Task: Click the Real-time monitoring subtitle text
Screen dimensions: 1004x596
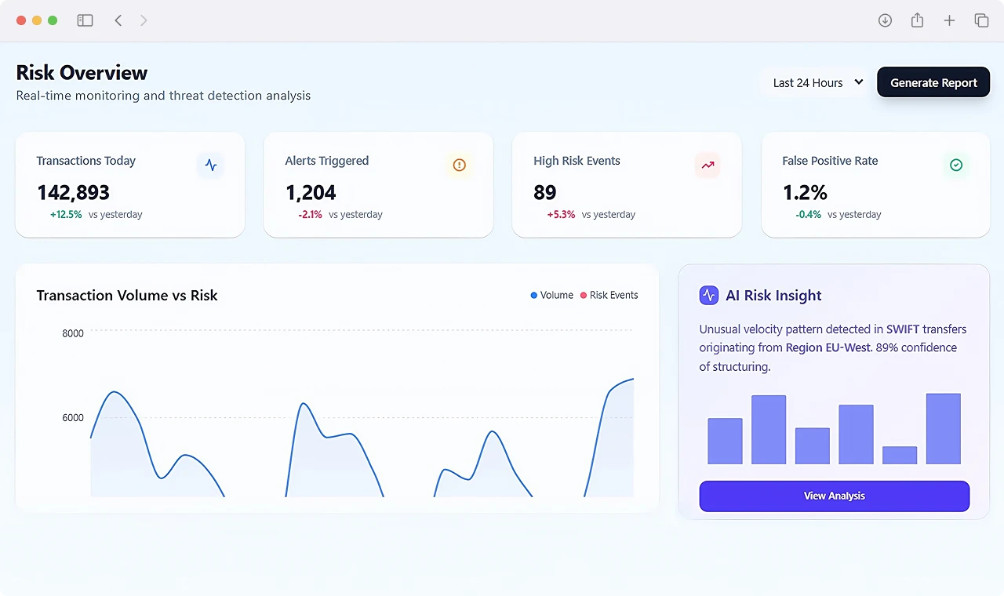Action: point(163,96)
